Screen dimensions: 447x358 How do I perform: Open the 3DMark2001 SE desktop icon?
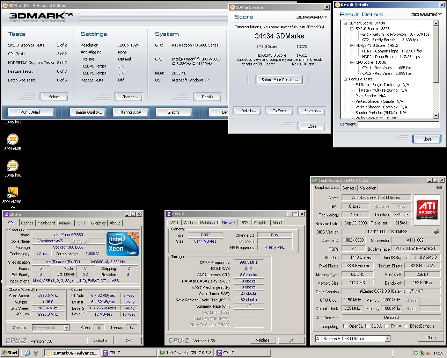tap(13, 193)
